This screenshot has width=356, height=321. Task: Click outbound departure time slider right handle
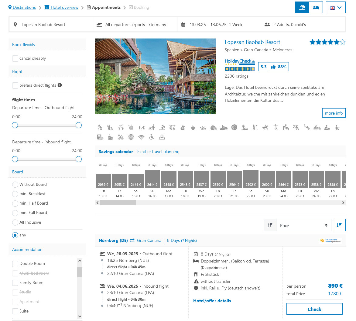tap(79, 125)
